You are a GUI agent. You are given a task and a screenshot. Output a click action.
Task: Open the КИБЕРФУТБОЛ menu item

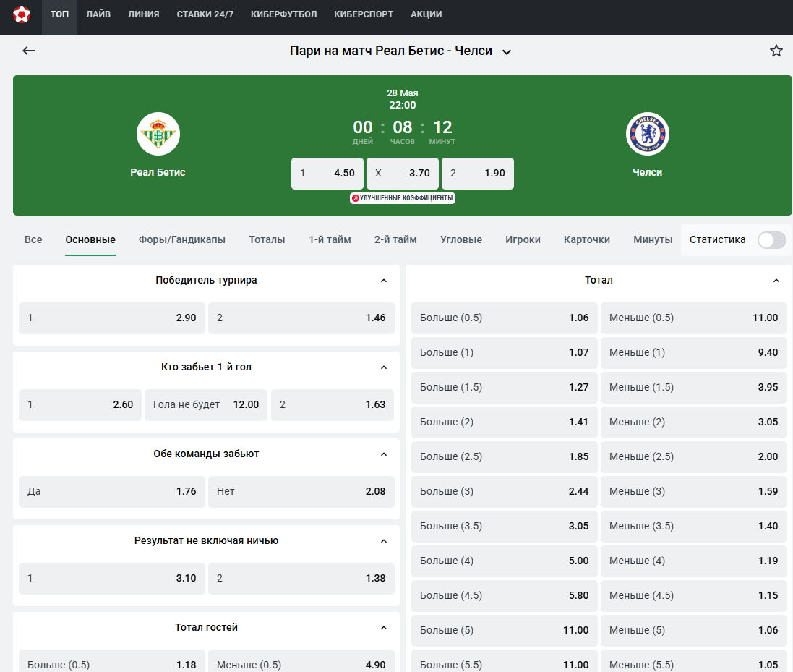[283, 14]
